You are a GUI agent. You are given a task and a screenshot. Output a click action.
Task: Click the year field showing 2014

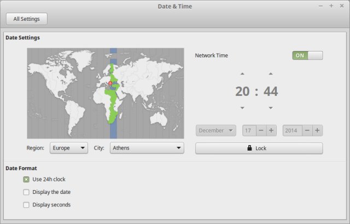pyautogui.click(x=293, y=130)
